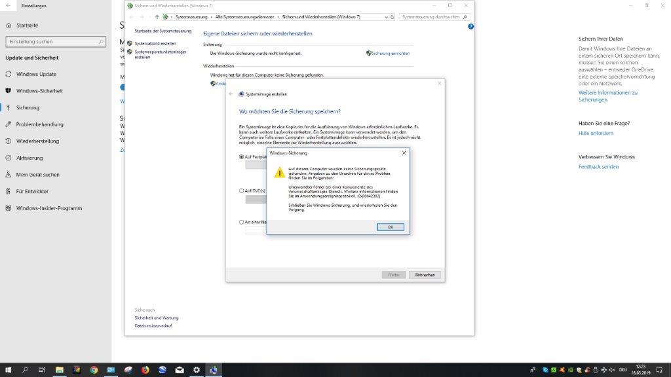Image resolution: width=671 pixels, height=377 pixels.
Task: Open Google Chrome from taskbar
Action: [94, 370]
